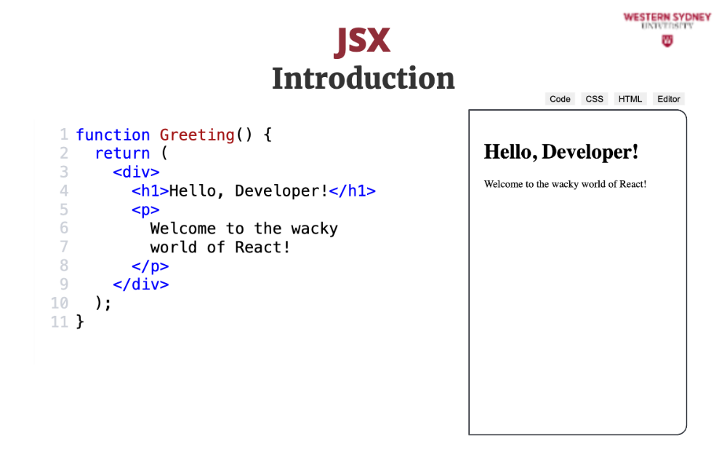The height and width of the screenshot is (454, 727).
Task: Place cursor on the return keyword
Action: (122, 154)
